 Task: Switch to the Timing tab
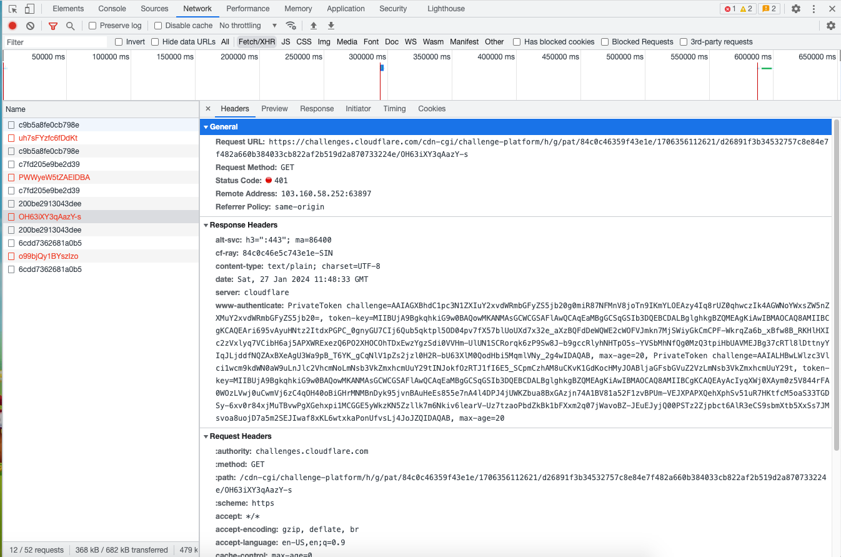(394, 108)
